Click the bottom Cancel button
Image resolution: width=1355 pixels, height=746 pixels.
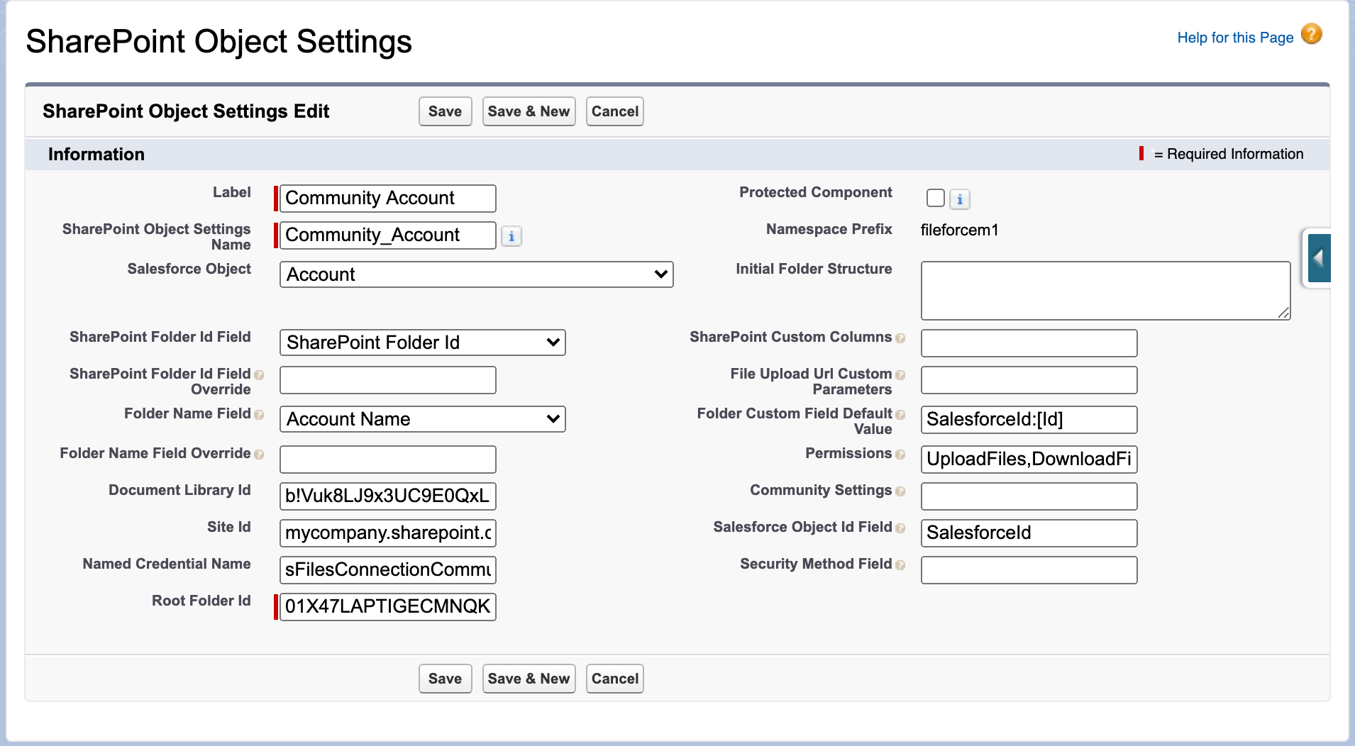point(614,679)
